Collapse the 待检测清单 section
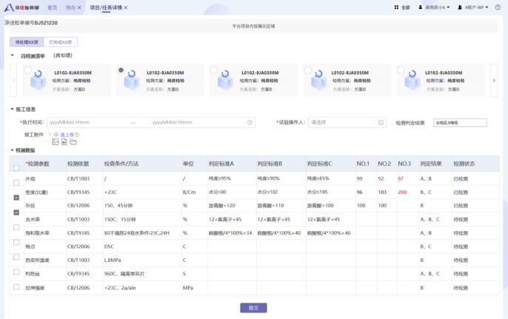This screenshot has width=508, height=319. click(13, 56)
